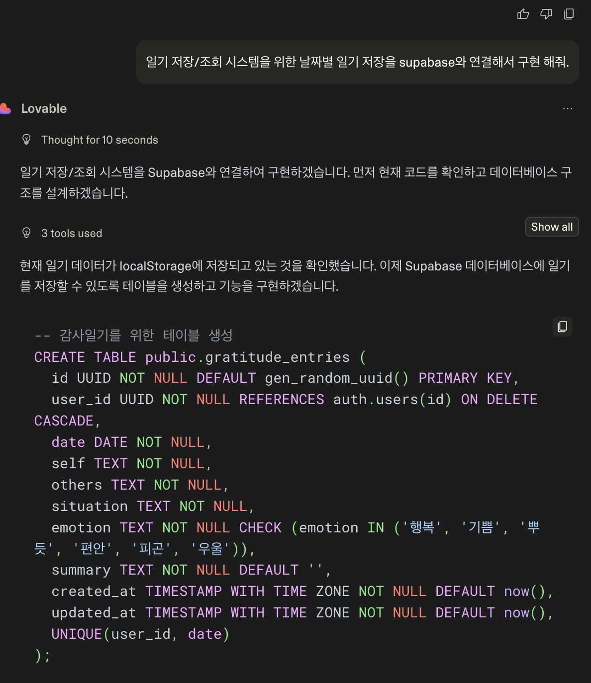Click the id UUID PRIMARY KEY line
This screenshot has height=683, width=591.
point(286,378)
